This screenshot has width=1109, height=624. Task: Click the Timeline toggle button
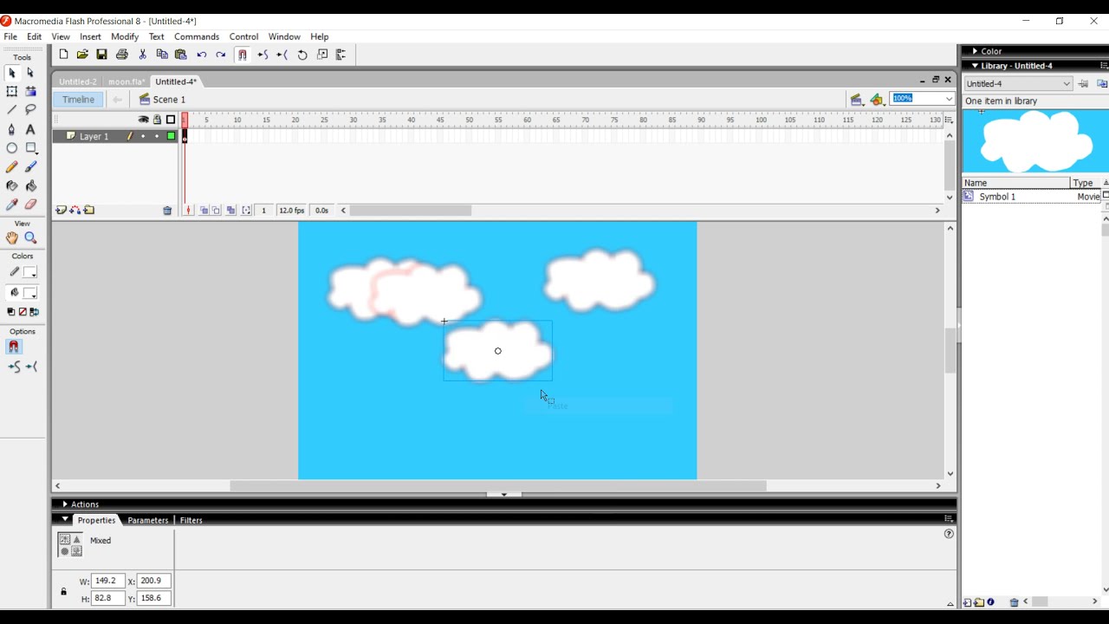point(78,100)
